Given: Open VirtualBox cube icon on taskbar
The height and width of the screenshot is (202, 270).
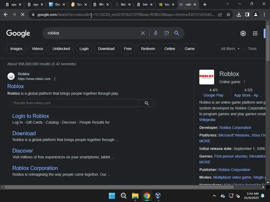Looking at the screenshot, I should pyautogui.click(x=158, y=195).
